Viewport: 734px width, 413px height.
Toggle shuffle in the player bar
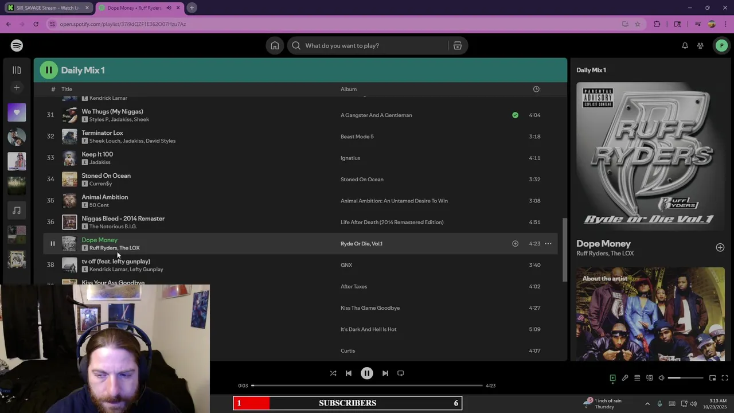pos(333,373)
